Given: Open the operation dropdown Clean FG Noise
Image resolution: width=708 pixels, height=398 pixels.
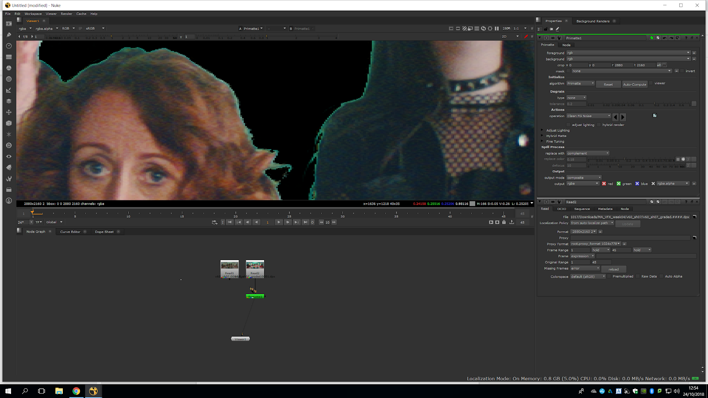Looking at the screenshot, I should (589, 116).
